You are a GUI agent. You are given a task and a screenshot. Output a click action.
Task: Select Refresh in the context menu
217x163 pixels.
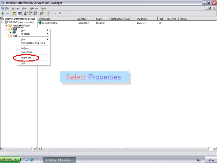[x=25, y=48]
